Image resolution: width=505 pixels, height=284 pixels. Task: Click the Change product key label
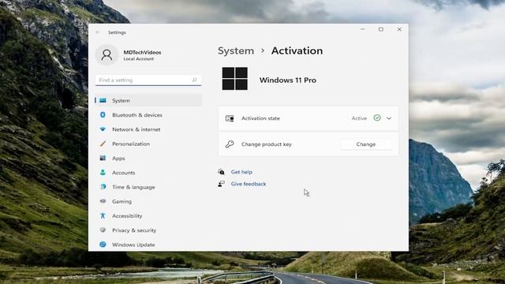point(267,144)
